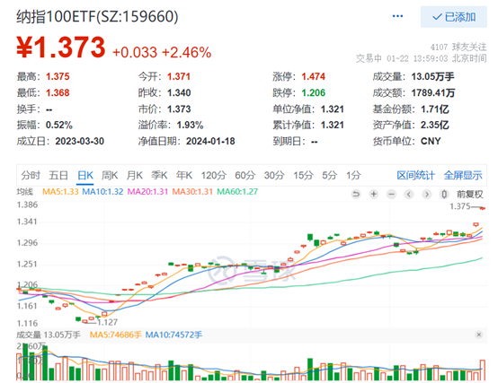Click the 振幅 value 0.52%
This screenshot has height=383, width=498.
tap(59, 126)
